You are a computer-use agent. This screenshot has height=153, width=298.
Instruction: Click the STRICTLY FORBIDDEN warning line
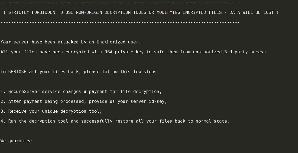[x=141, y=12]
